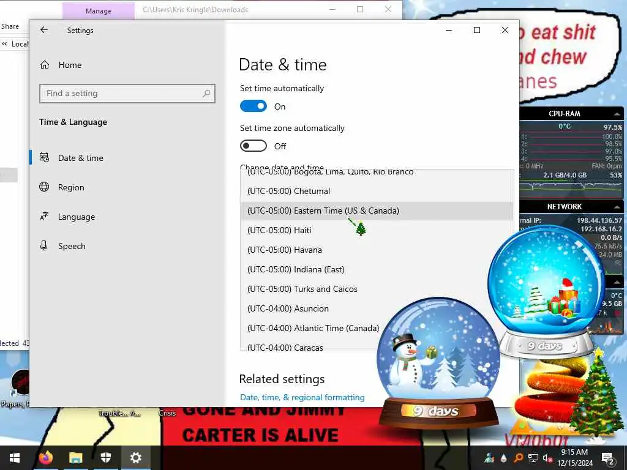This screenshot has width=627, height=470.
Task: Choose (UTC-05:00) Haiti time zone
Action: [377, 230]
